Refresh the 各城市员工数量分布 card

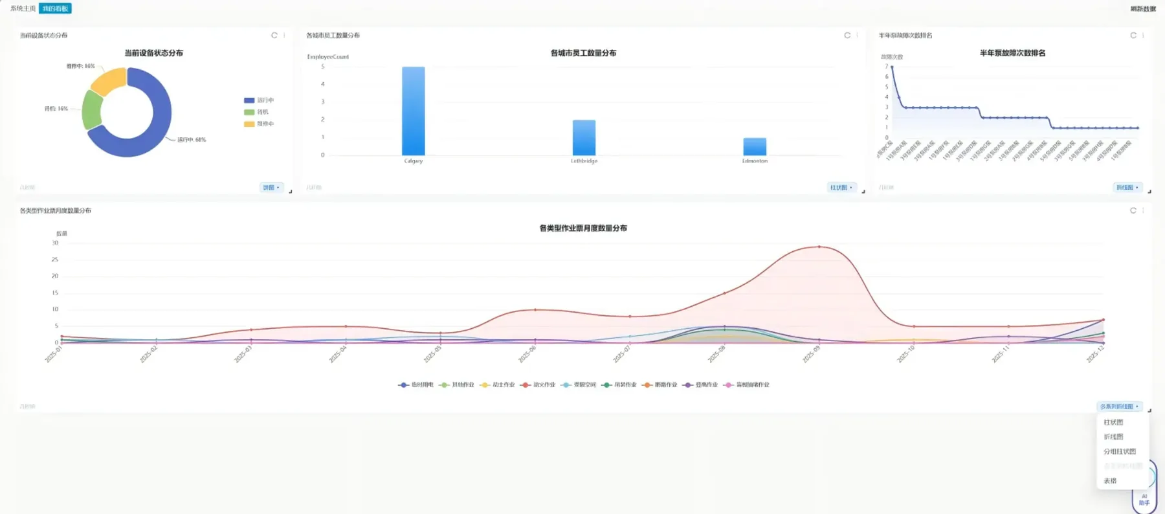tap(847, 36)
